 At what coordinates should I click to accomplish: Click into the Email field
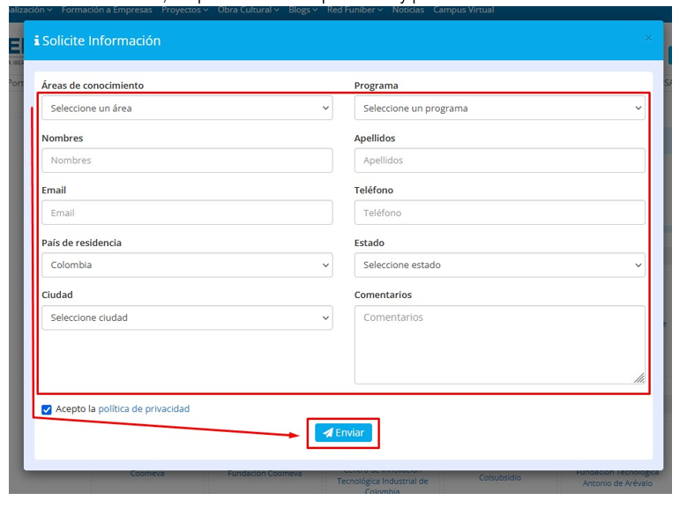[x=187, y=213]
